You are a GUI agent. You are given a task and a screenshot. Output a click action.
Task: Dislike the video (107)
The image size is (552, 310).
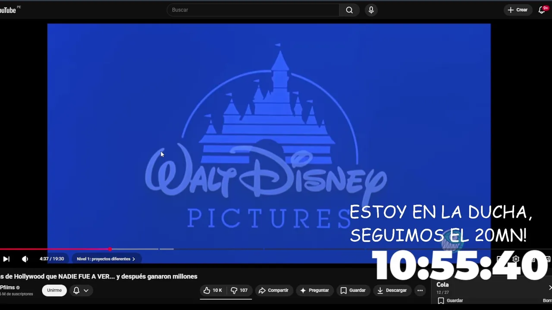tap(239, 290)
